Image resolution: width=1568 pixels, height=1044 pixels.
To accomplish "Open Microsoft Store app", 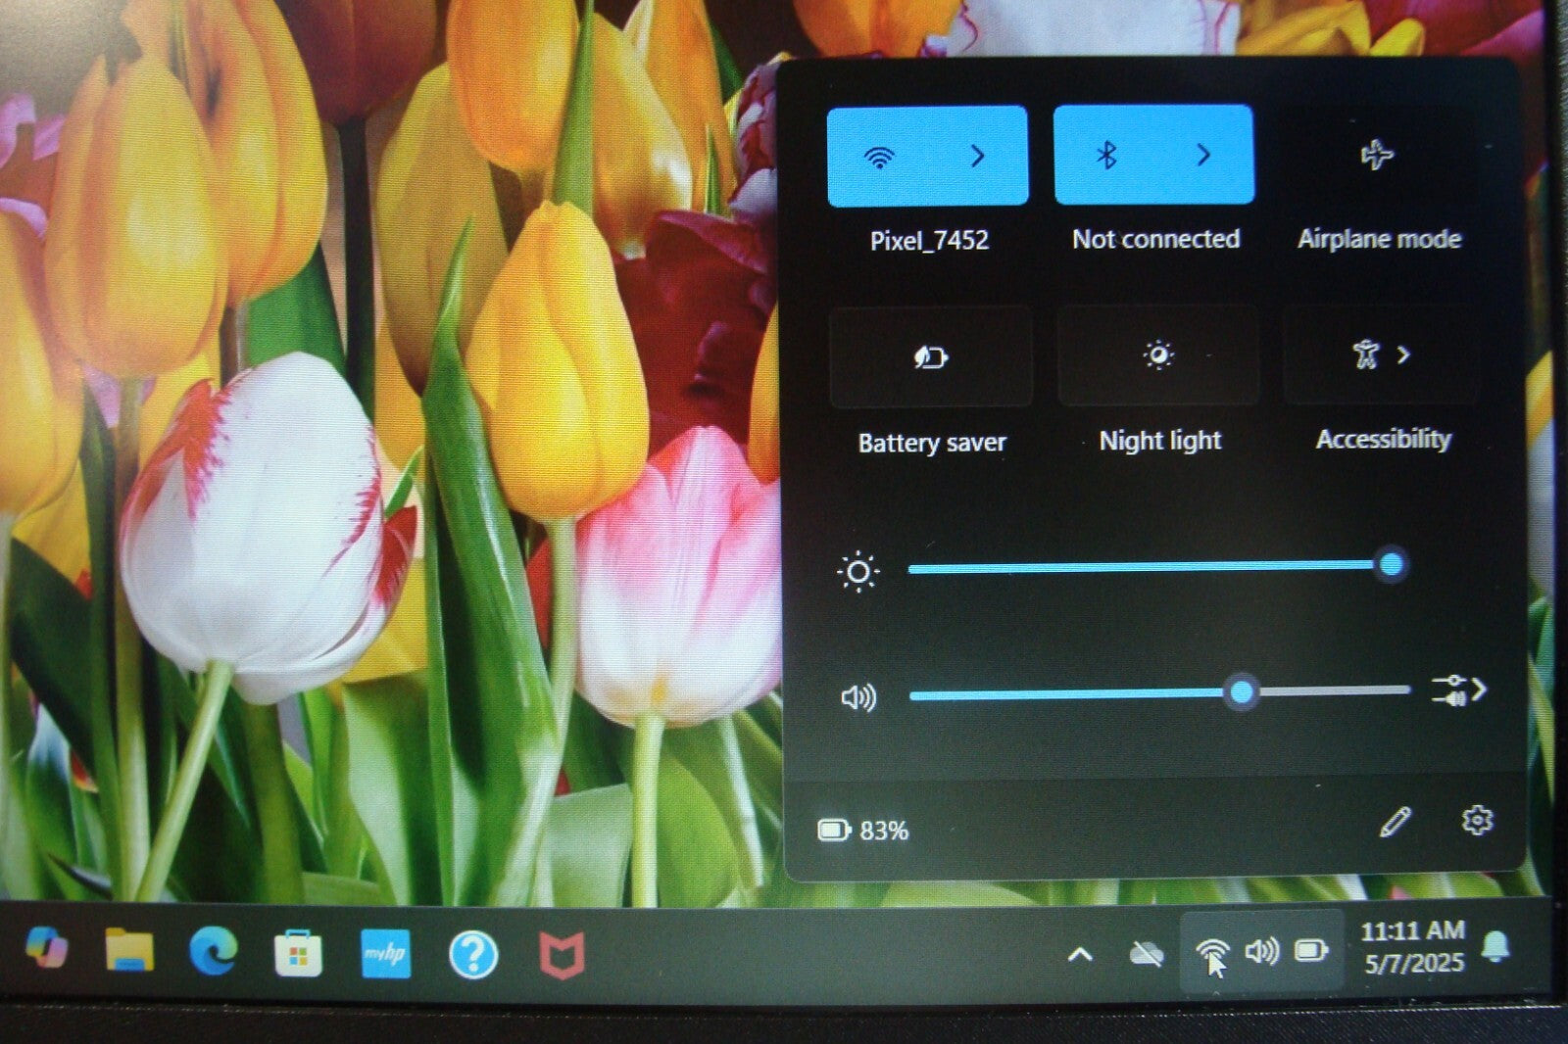I will 298,953.
